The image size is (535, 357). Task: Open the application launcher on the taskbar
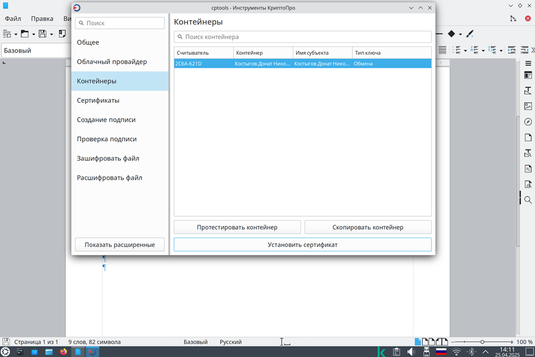5,351
